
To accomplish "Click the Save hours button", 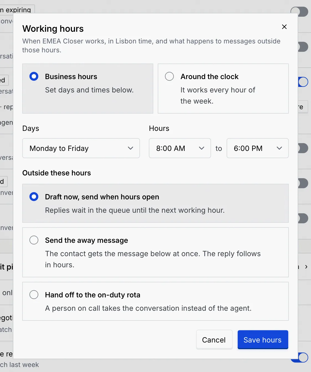I will pos(263,340).
